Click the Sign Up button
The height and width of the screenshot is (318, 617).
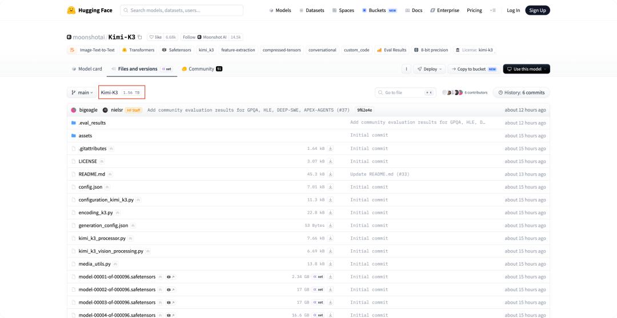pos(538,11)
